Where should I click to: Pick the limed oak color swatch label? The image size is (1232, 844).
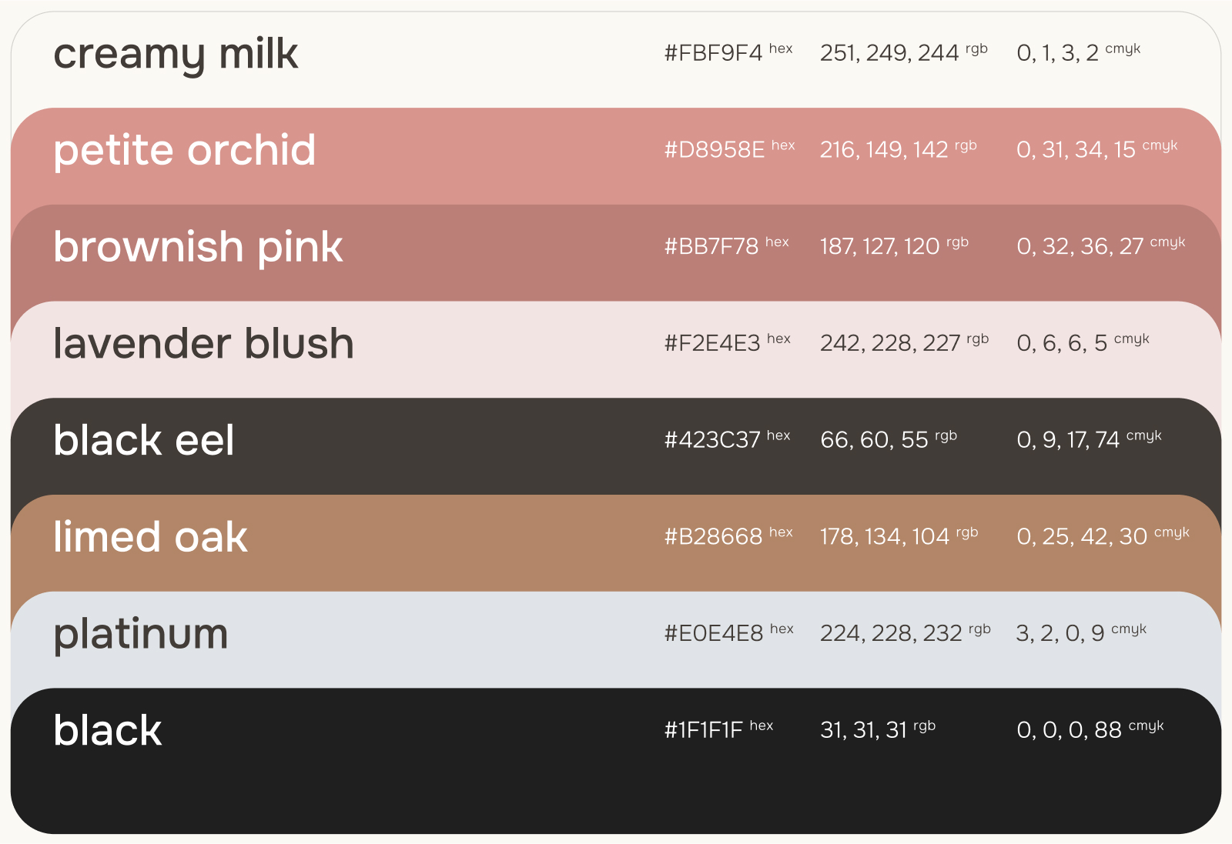(150, 536)
